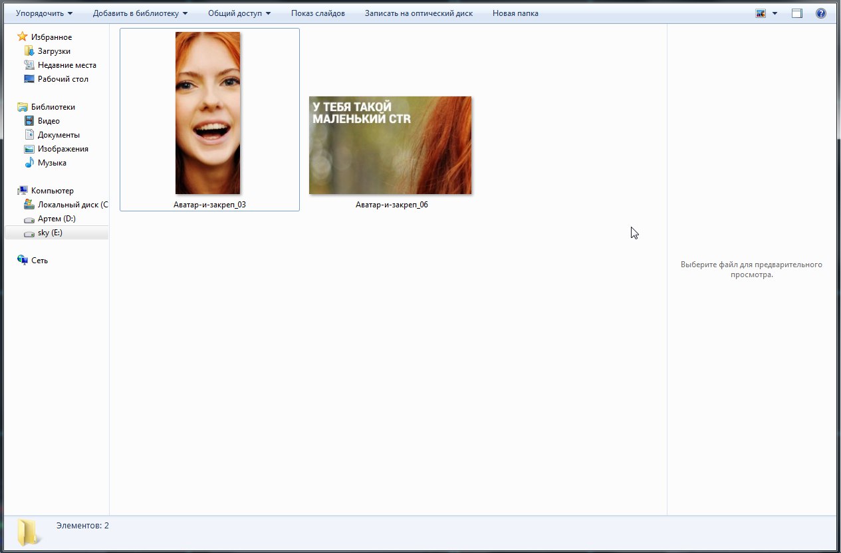Click the Недавние места icon
The height and width of the screenshot is (553, 841).
point(29,65)
